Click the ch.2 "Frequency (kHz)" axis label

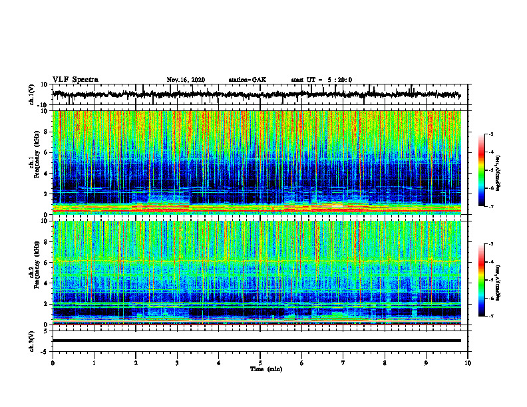click(37, 265)
